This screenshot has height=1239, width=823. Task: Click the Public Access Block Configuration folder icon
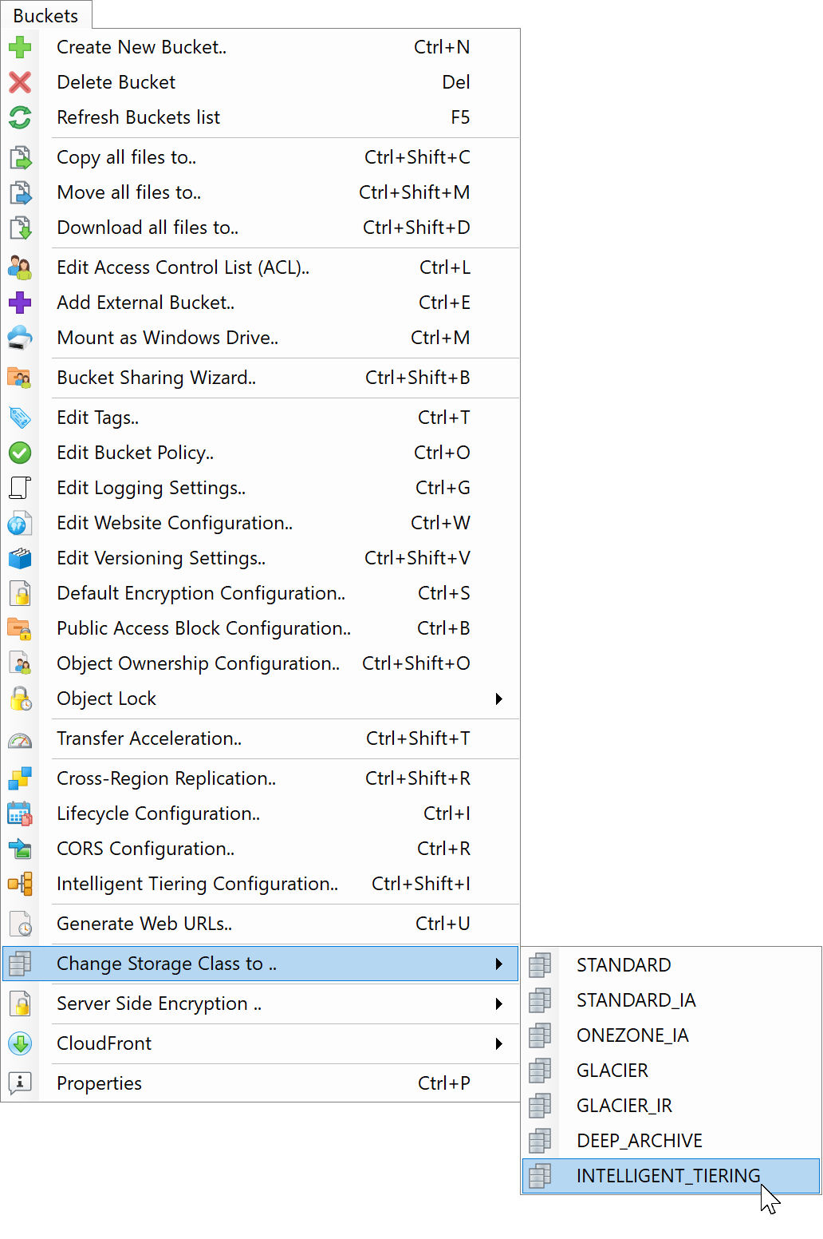[20, 628]
